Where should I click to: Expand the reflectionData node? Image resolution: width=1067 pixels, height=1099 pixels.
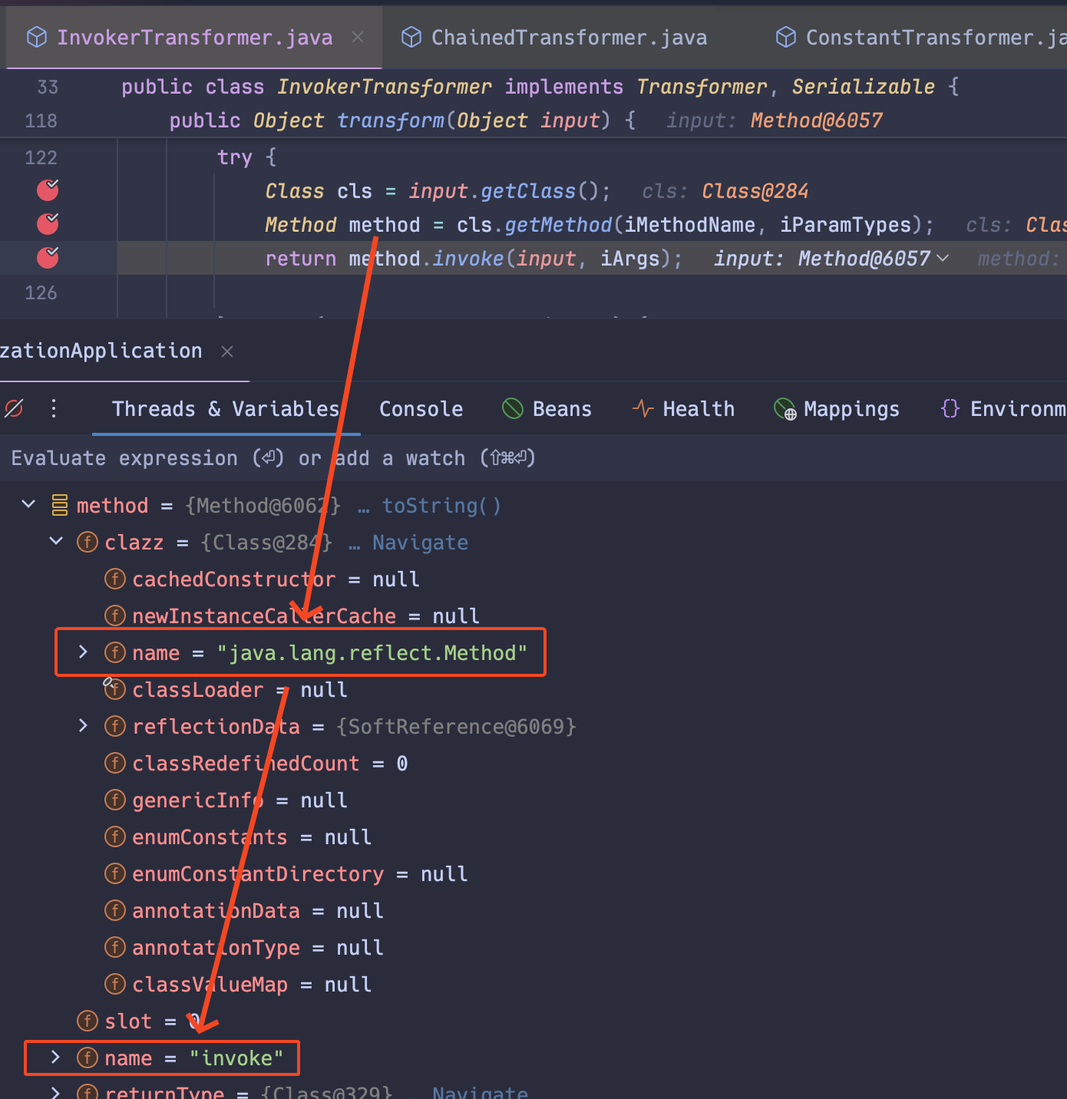(82, 725)
